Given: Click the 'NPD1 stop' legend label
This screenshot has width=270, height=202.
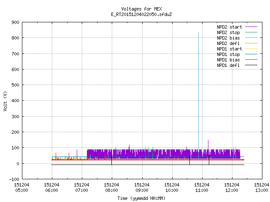Looking at the screenshot, I should point(228,54).
